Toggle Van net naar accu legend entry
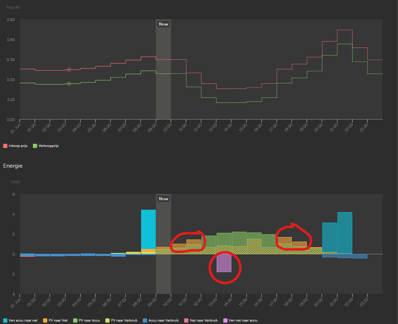 (240, 320)
